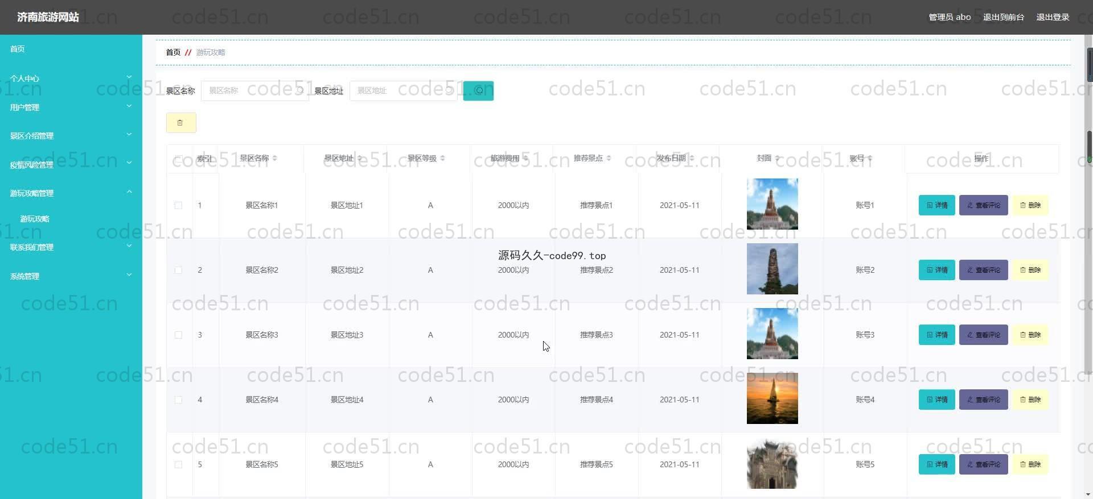
Task: Sort by 推荐景点 column arrows
Action: pos(609,159)
